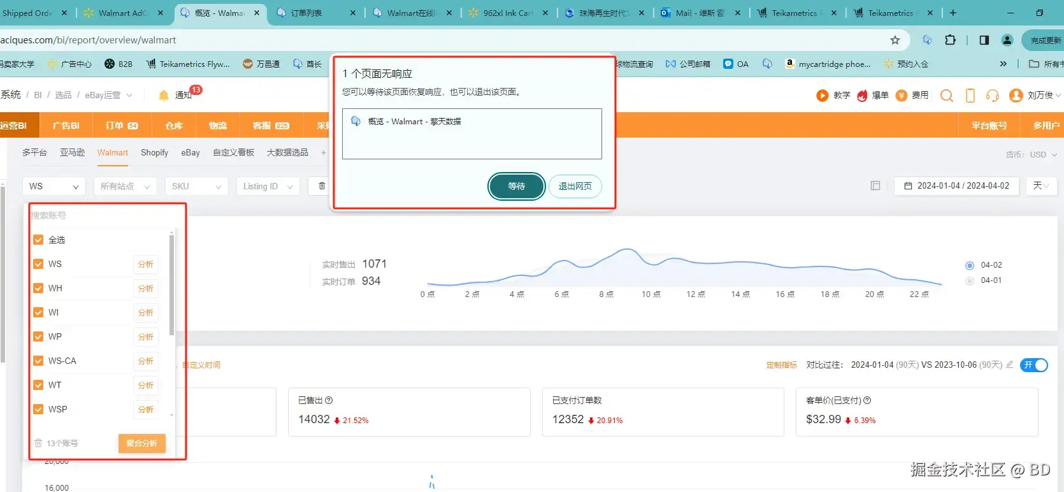Click the 等待 button in unresponsive dialog
The height and width of the screenshot is (492, 1064).
[x=517, y=186]
